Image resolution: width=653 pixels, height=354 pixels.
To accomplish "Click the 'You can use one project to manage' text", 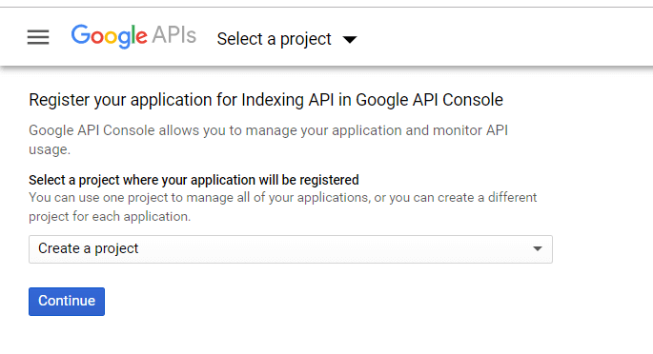I will point(283,206).
